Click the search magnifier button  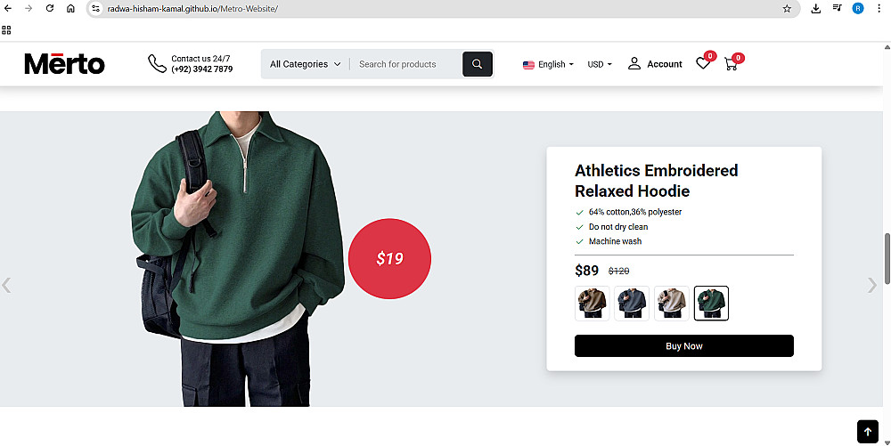click(478, 64)
